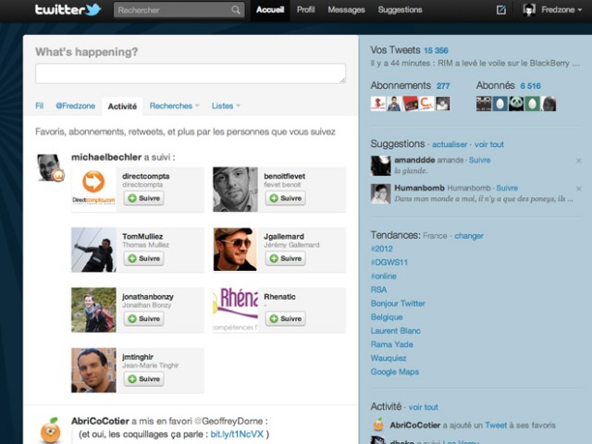The height and width of the screenshot is (444, 592).
Task: Click panda avatar under Abonnés
Action: pos(516,104)
